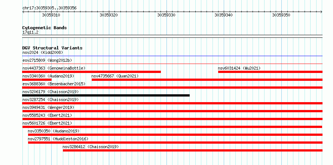This screenshot has height=165, width=333.
Task: Click ruler position 30359330
Action: pos(166,15)
